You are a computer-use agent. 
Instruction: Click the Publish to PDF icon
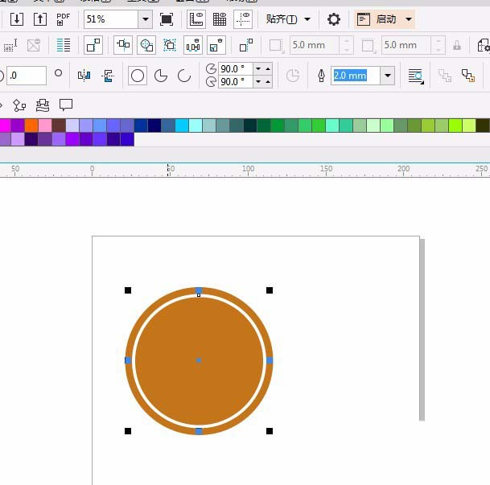[63, 19]
